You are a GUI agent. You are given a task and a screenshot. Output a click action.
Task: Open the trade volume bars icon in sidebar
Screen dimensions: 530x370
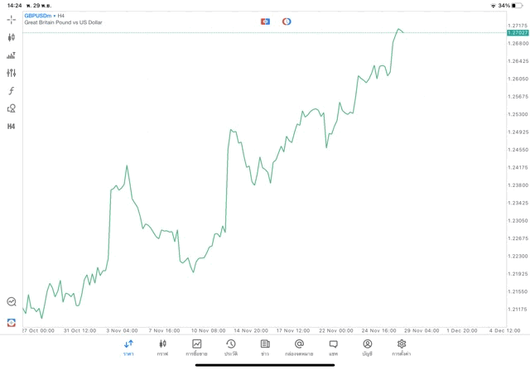12,55
